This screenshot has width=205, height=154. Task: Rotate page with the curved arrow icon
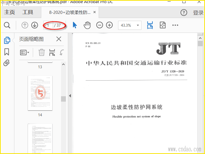pyautogui.click(x=62, y=53)
